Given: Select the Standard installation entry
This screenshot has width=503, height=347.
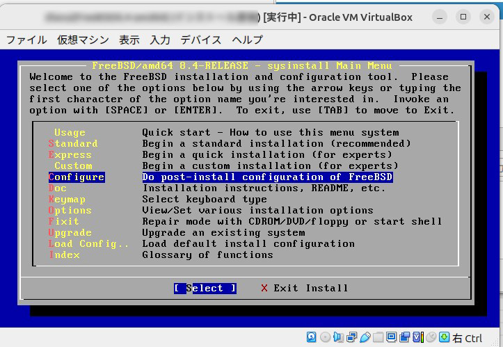Looking at the screenshot, I should pos(73,143).
